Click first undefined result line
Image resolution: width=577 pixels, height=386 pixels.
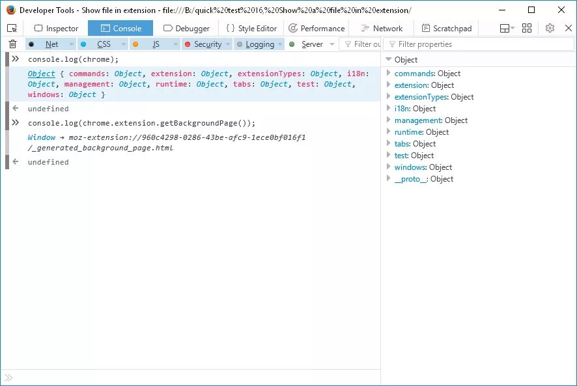(x=48, y=109)
